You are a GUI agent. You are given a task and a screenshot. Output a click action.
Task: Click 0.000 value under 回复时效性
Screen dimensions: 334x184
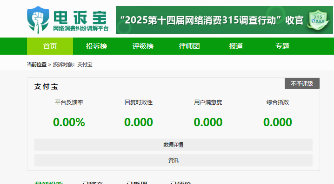point(139,122)
